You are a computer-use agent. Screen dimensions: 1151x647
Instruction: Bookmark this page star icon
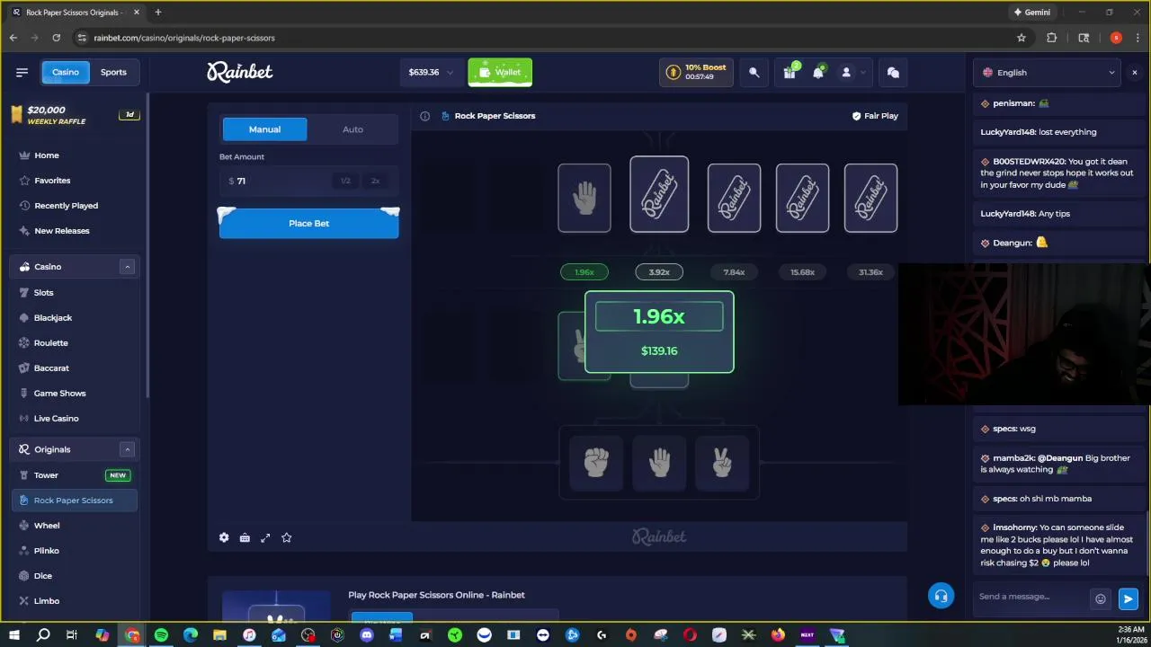(1022, 38)
